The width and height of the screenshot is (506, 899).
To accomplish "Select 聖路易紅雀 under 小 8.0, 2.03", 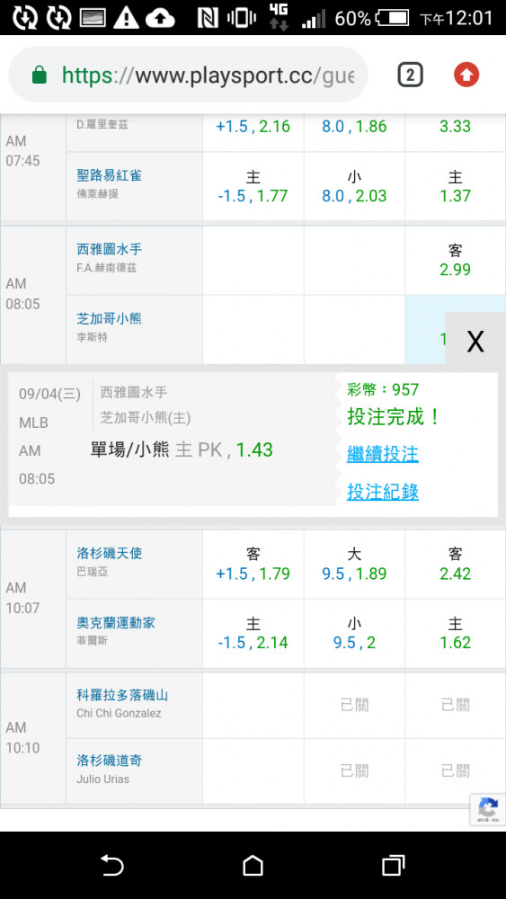I will [354, 186].
